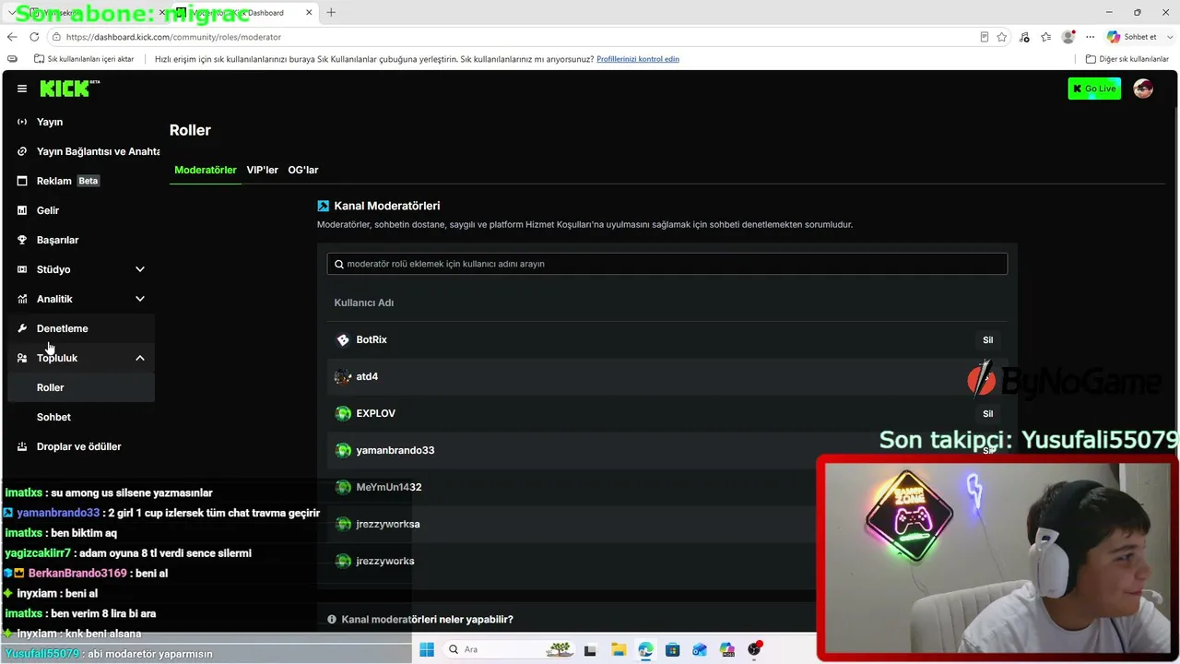Open OBS Studio from the taskbar
This screenshot has width=1180, height=664.
click(x=755, y=649)
